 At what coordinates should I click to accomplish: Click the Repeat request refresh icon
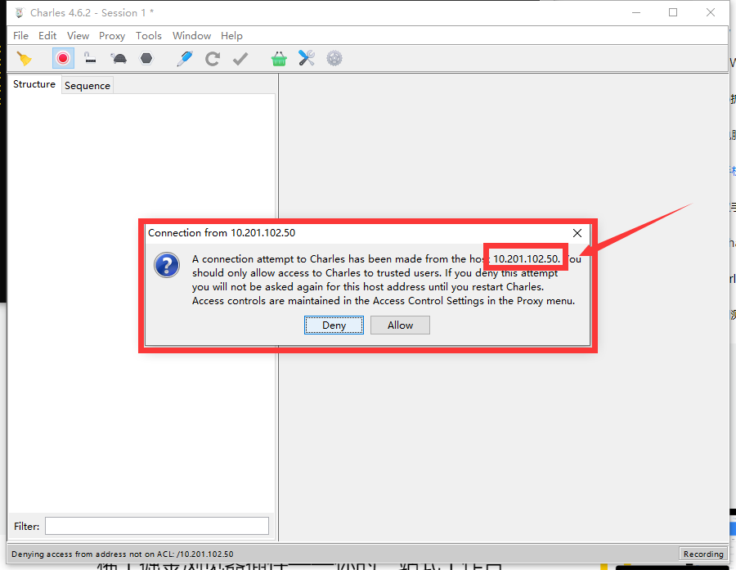(x=213, y=59)
